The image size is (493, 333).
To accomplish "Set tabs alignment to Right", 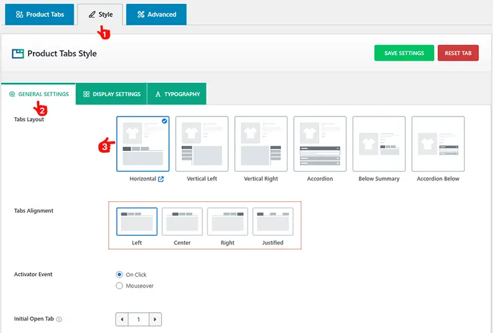I will [227, 222].
